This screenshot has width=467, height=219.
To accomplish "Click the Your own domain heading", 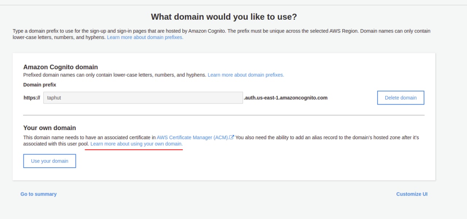I will tap(50, 128).
